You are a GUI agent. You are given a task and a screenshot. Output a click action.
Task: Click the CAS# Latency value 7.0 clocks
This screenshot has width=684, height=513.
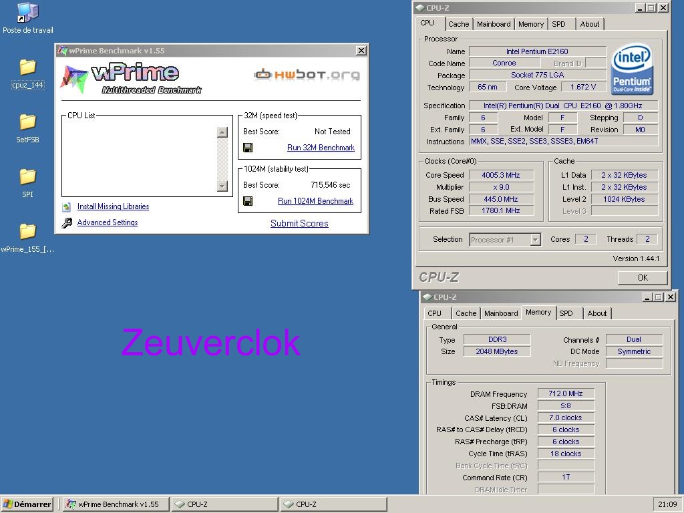tap(566, 417)
